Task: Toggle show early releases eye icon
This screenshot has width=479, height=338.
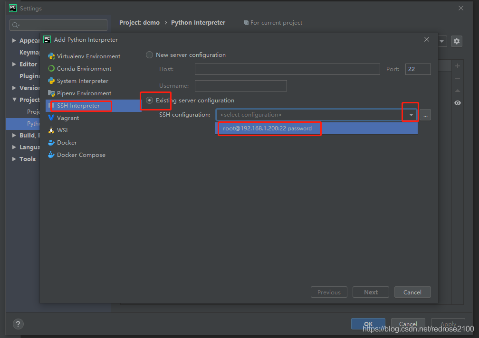Action: tap(457, 103)
